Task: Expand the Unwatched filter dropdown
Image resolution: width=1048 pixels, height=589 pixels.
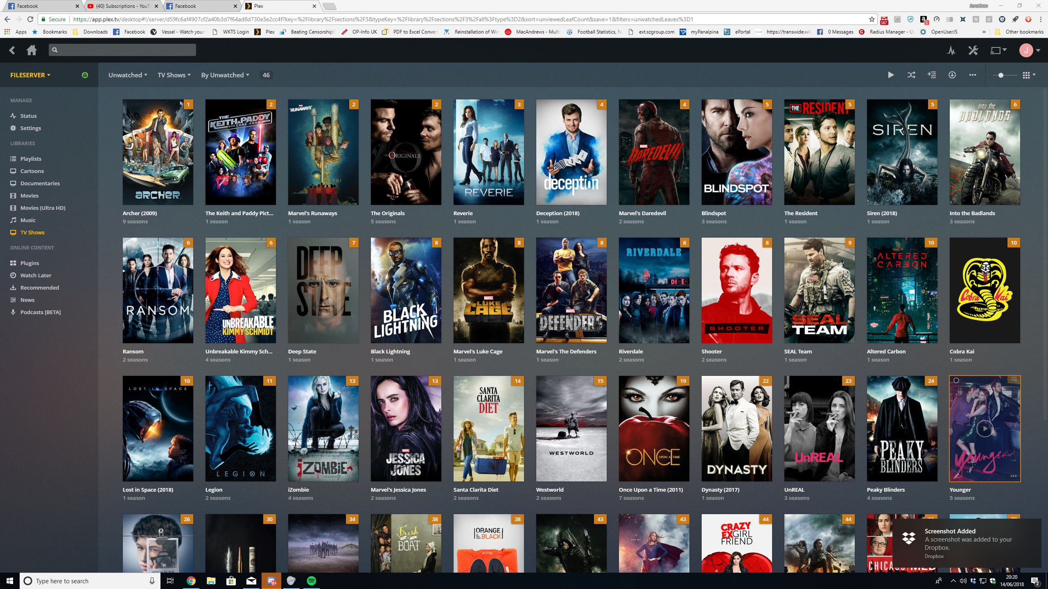Action: tap(128, 75)
